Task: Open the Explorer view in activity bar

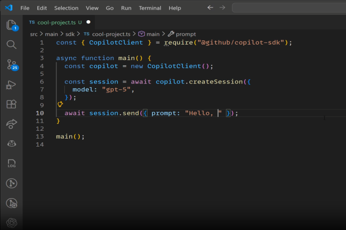Action: point(11,25)
